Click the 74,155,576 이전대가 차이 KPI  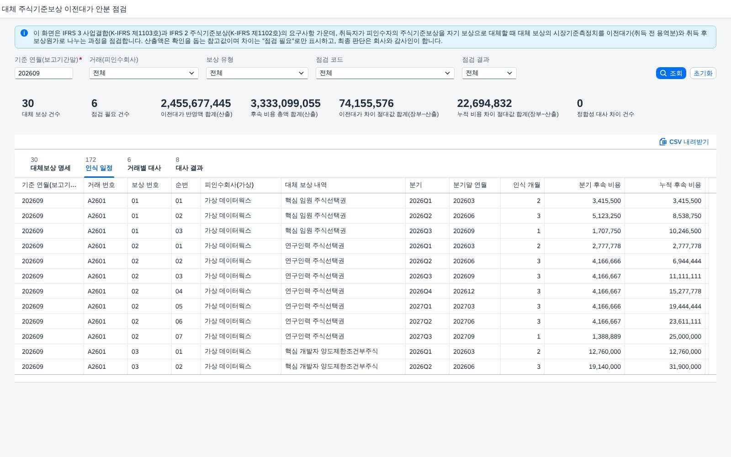point(389,108)
